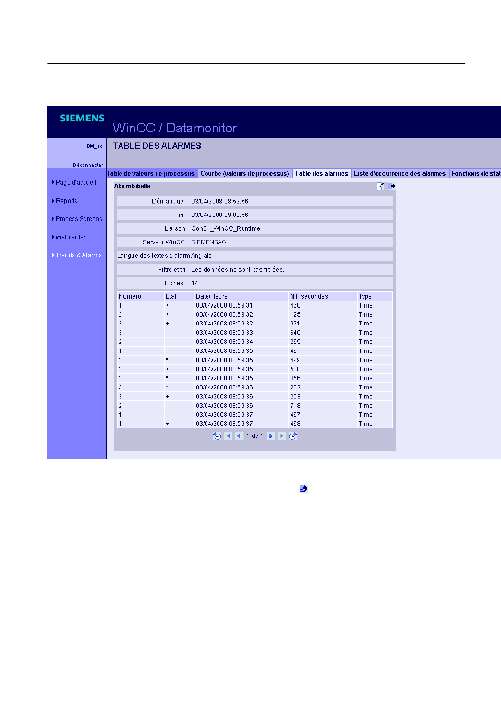The image size is (501, 709).
Task: Jump back in time with the clock-rewind icon
Action: (217, 436)
